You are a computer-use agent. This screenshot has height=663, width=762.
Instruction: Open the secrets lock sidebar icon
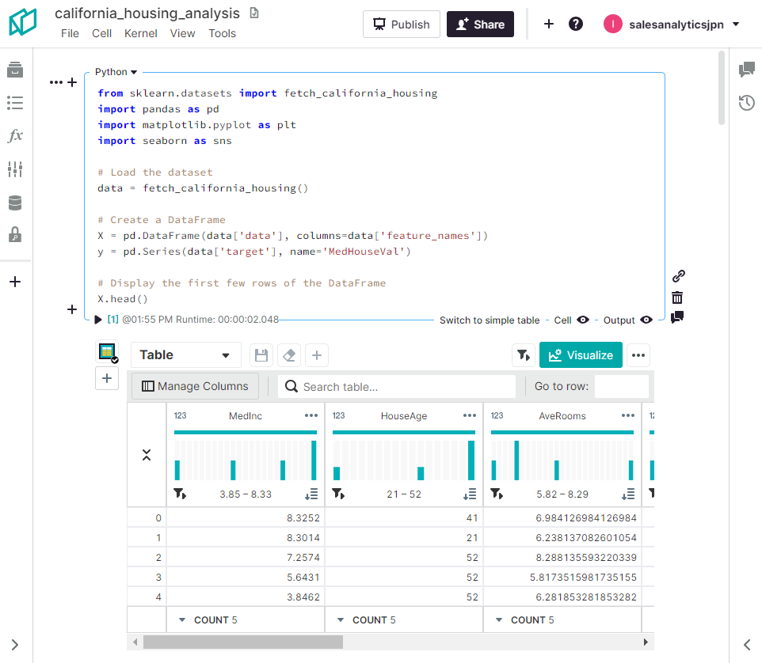pyautogui.click(x=15, y=235)
